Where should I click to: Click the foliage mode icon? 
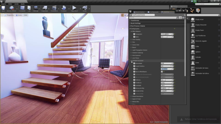(x=192, y=11)
